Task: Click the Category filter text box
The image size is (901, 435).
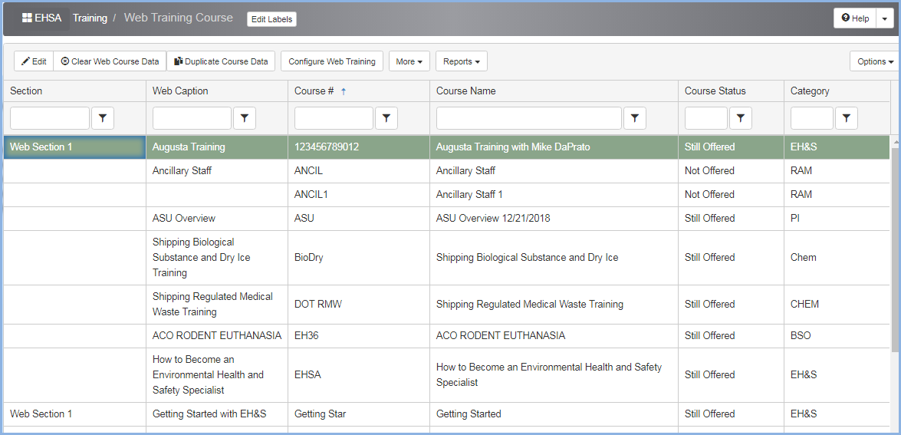Action: [x=812, y=118]
